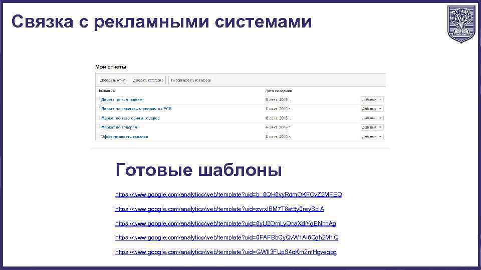Click drag handle icon of Маркет по товарам
Viewport: 481px width, 270px height.
99,127
